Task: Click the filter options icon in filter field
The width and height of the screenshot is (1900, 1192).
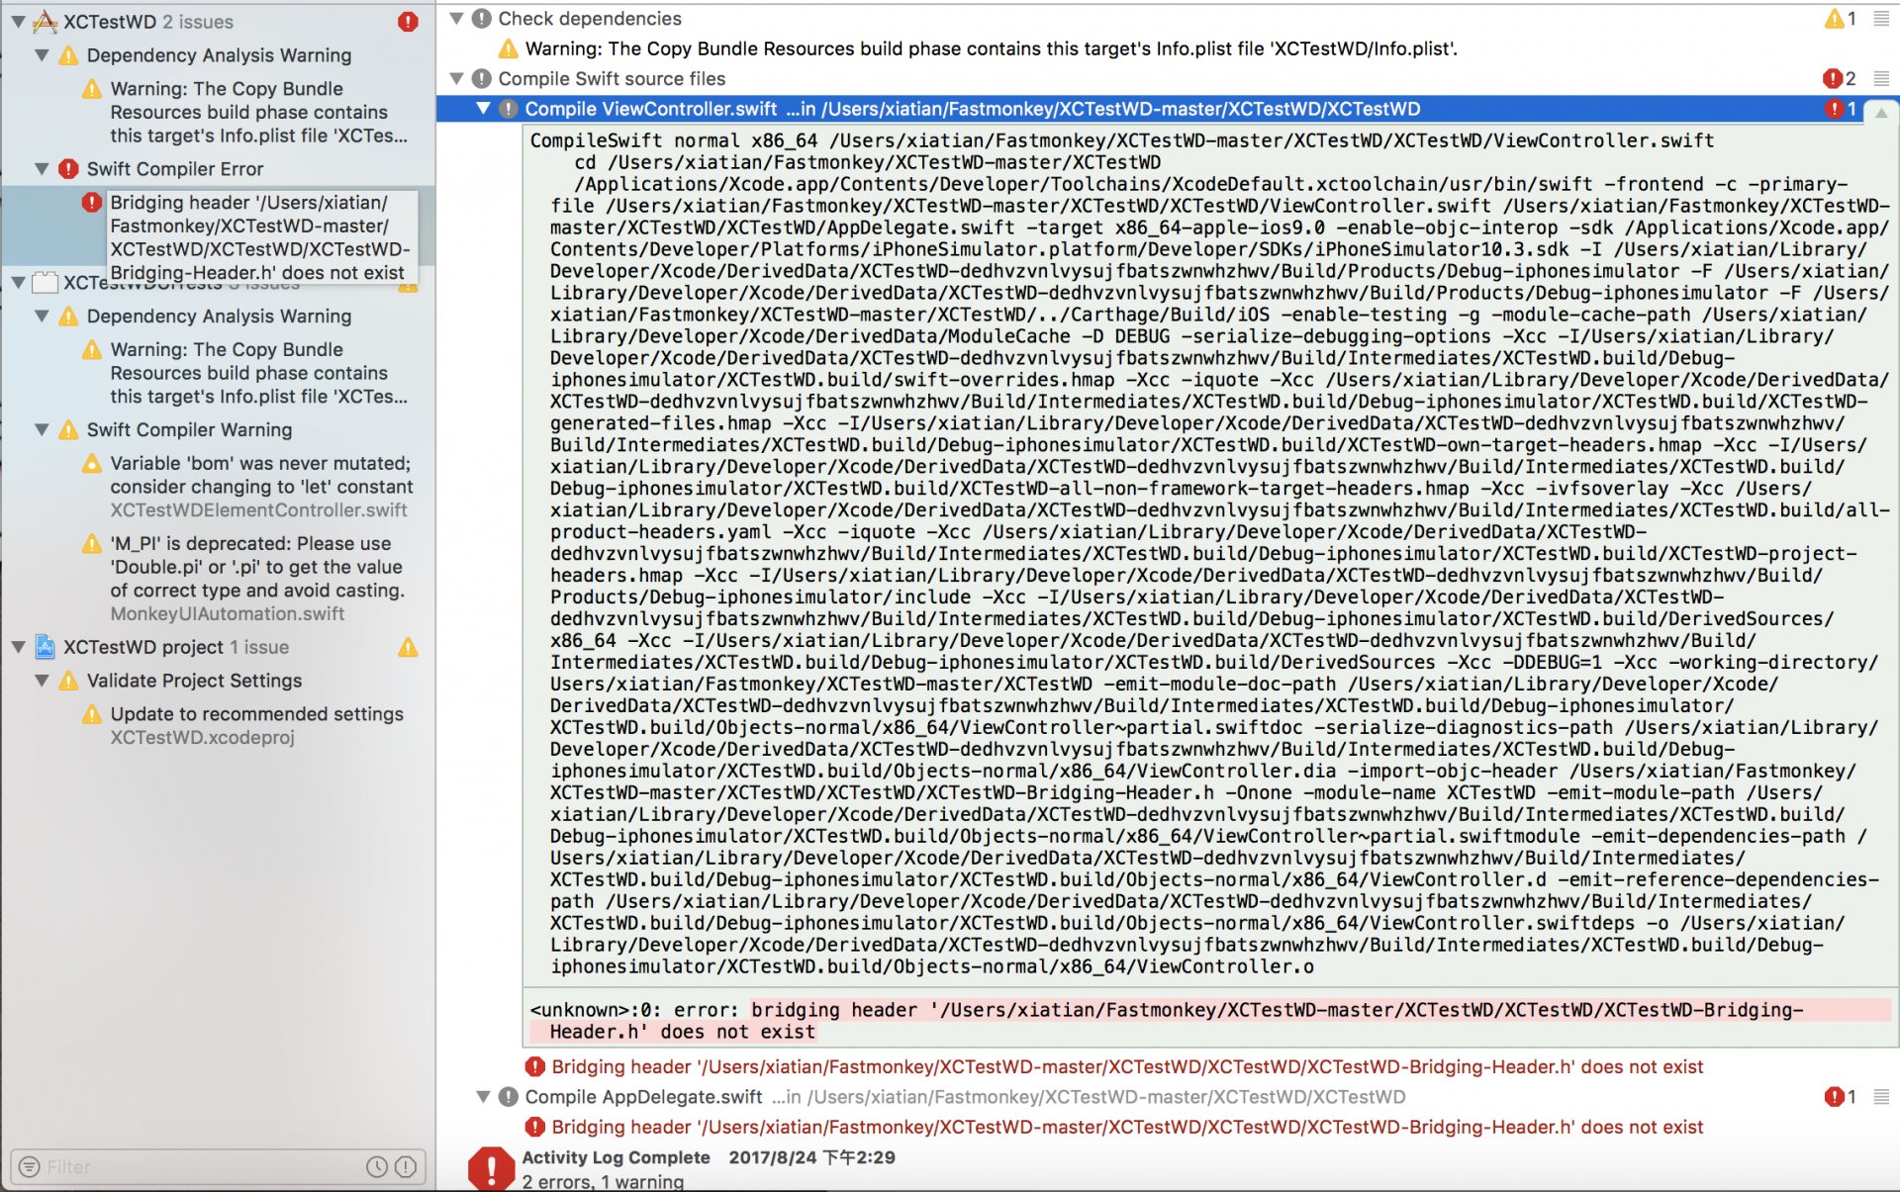Action: click(30, 1166)
